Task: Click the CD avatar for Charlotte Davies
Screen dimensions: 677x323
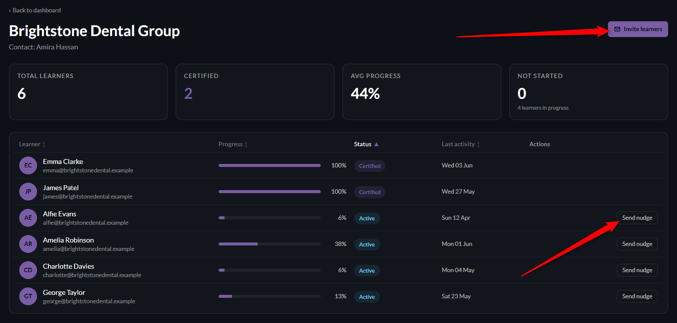Action: coord(28,270)
